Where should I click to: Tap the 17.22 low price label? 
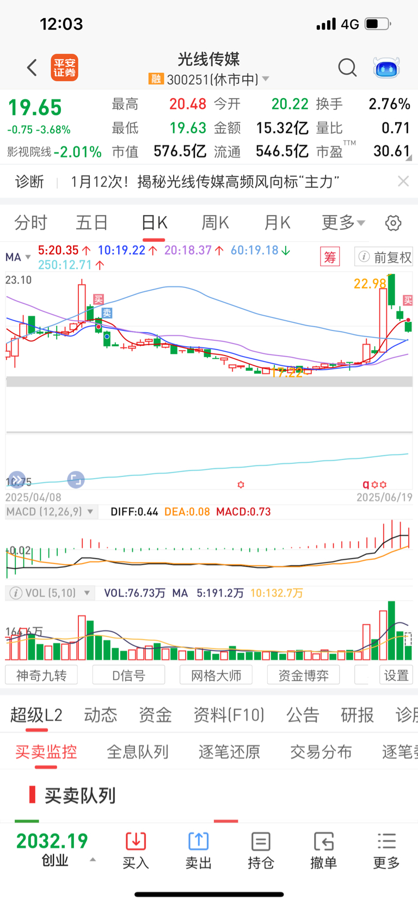[x=286, y=372]
